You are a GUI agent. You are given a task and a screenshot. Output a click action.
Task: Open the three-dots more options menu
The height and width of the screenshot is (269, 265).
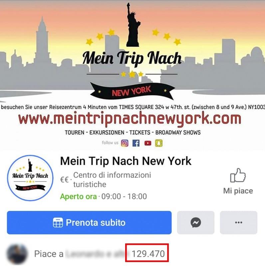238,223
